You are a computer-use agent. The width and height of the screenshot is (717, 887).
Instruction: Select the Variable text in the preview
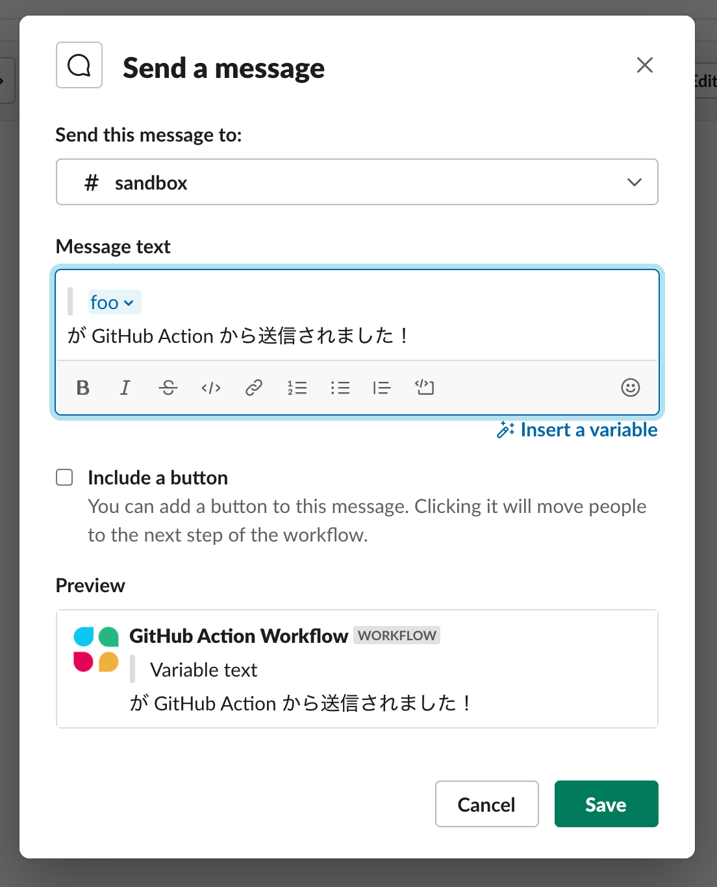coord(203,669)
